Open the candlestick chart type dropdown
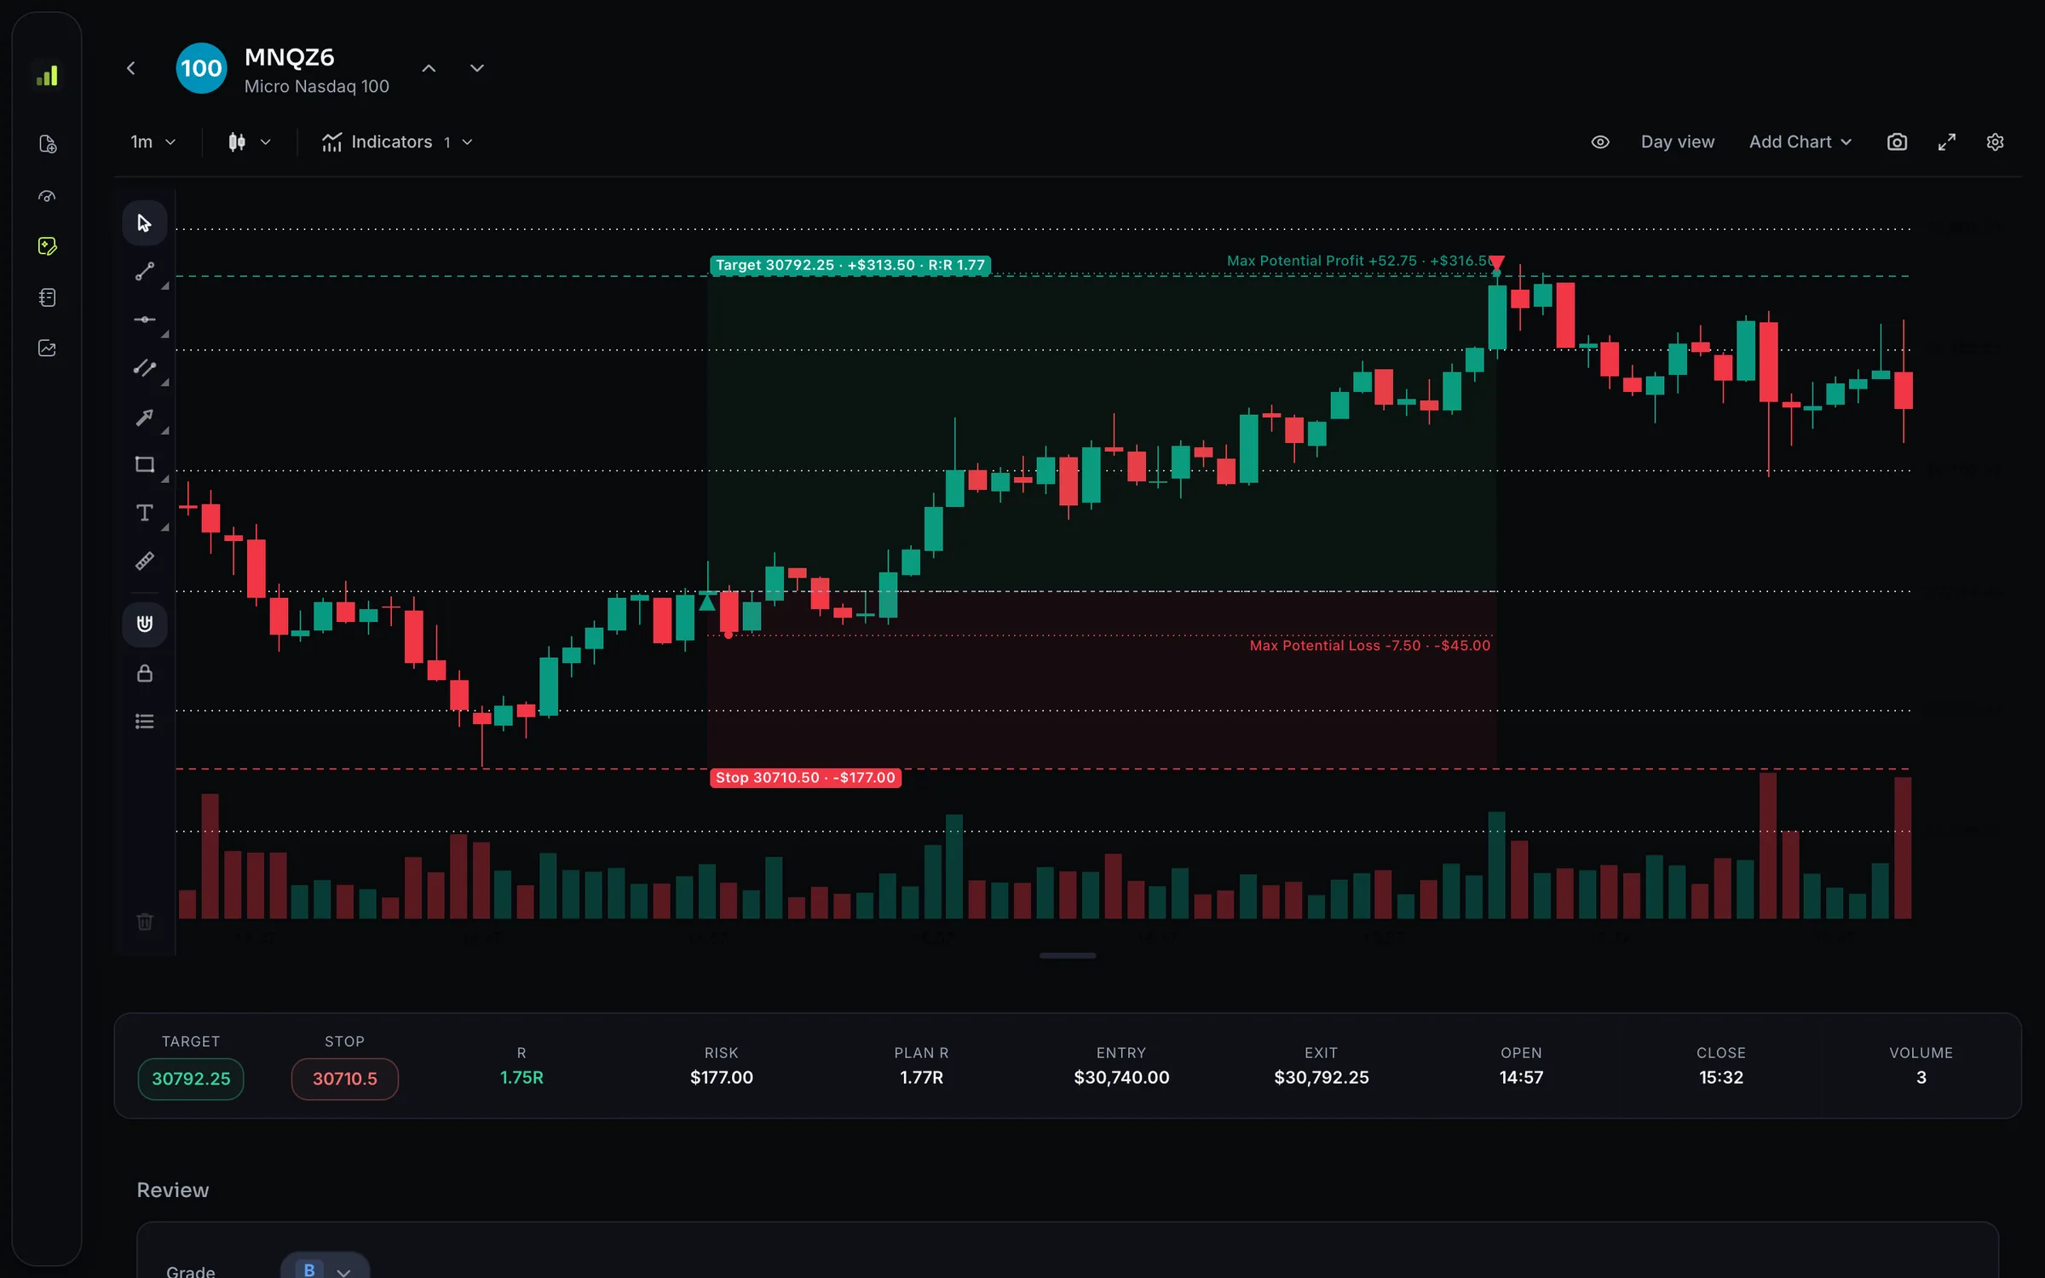This screenshot has width=2045, height=1278. [249, 142]
